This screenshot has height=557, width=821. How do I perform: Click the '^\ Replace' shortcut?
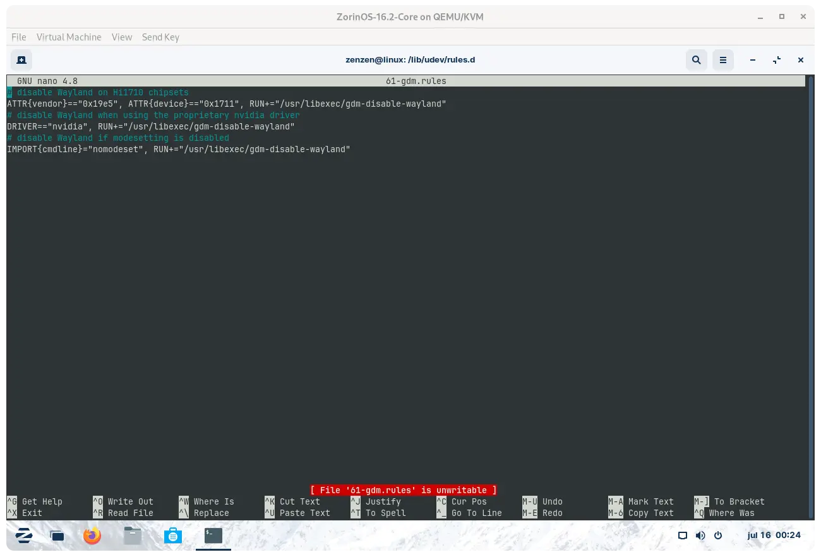204,513
